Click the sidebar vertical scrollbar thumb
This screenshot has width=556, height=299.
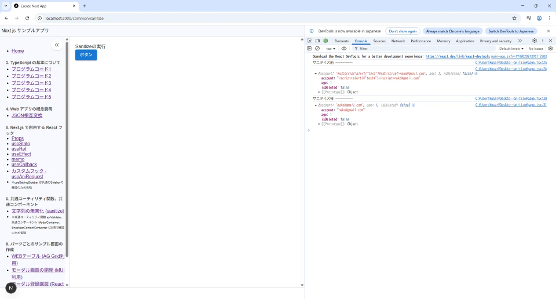[x=67, y=149]
